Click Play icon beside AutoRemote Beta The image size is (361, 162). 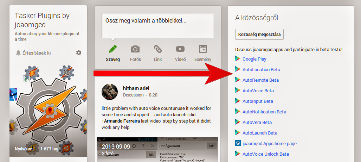(238, 80)
